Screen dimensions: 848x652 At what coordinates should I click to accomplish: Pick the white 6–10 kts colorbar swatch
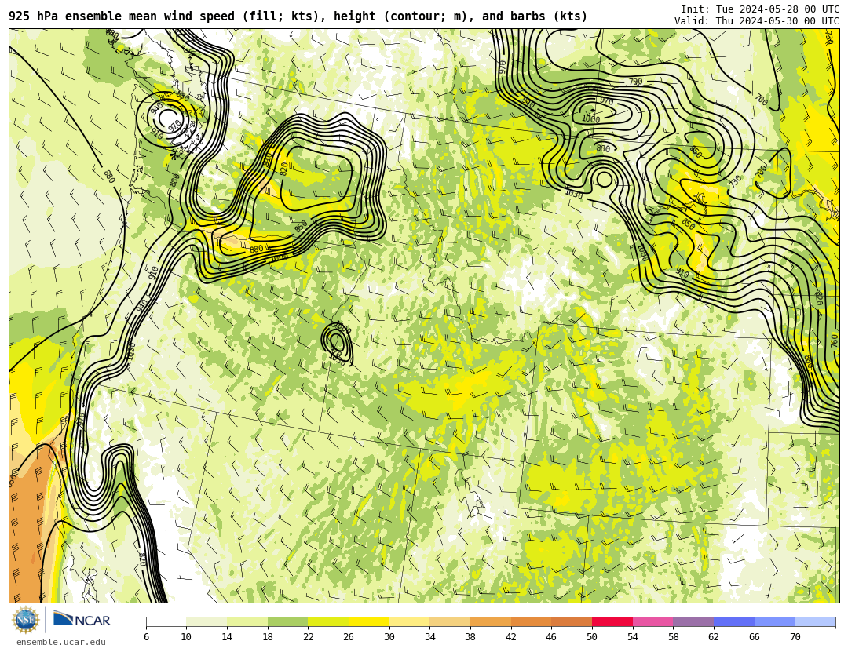pos(166,621)
